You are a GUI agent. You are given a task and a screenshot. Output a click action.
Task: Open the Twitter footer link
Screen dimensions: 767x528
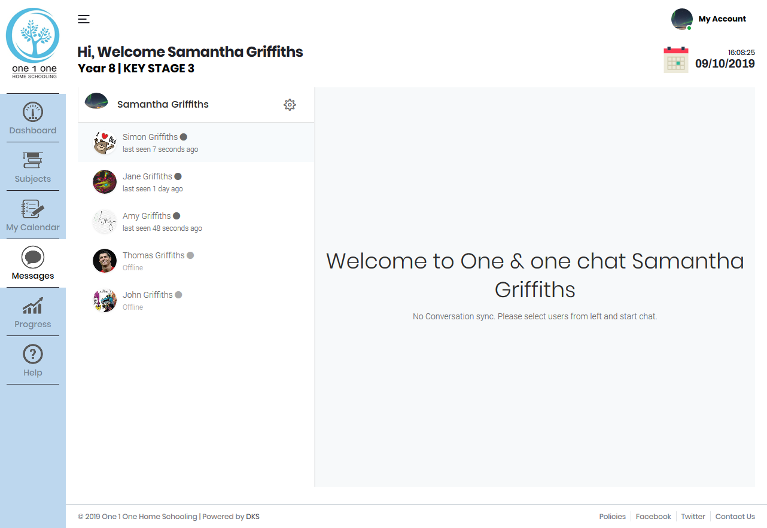coord(693,517)
